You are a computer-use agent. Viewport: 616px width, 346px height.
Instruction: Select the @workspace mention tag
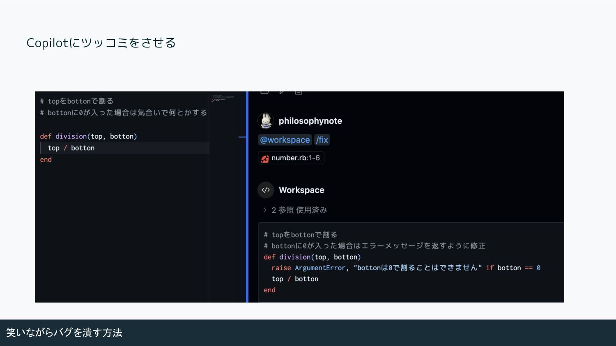coord(285,140)
